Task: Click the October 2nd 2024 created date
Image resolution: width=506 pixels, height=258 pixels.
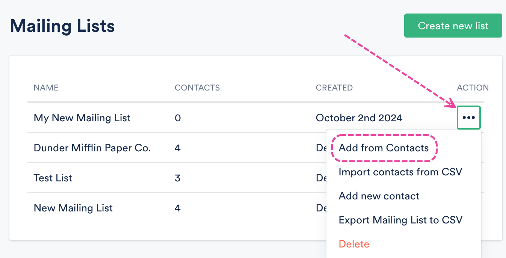Action: coord(359,118)
